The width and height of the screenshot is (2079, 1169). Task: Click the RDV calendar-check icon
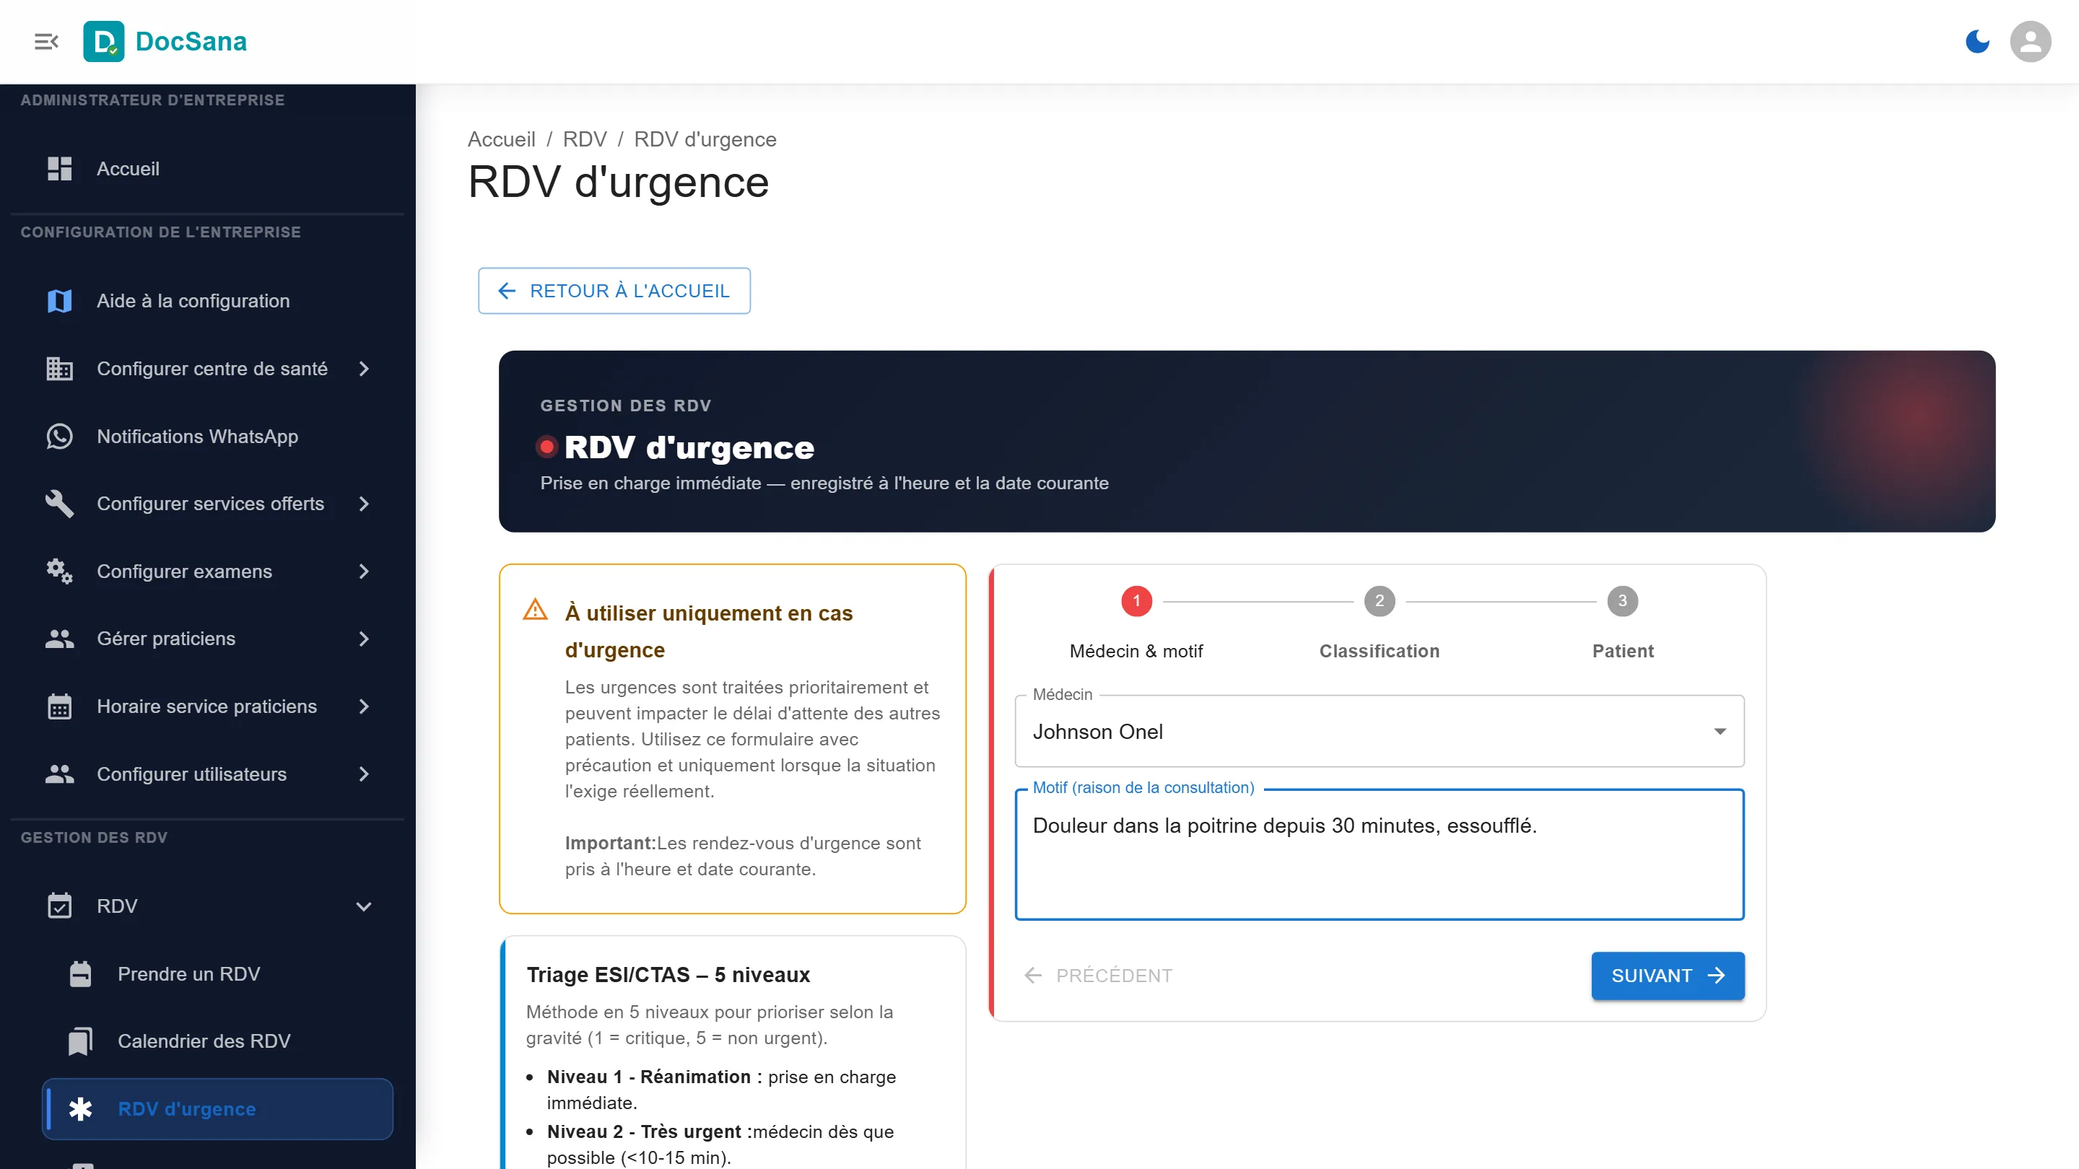[x=60, y=906]
